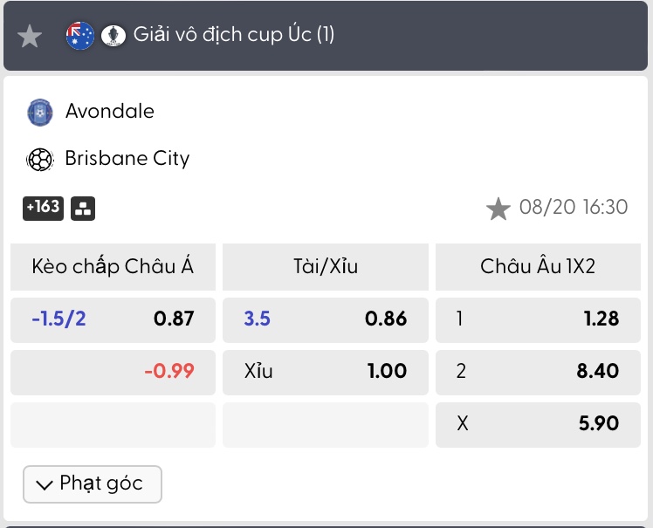Viewport: 653px width, 528px height.
Task: Select the Châu Âu 1X2 column header
Action: (x=538, y=267)
